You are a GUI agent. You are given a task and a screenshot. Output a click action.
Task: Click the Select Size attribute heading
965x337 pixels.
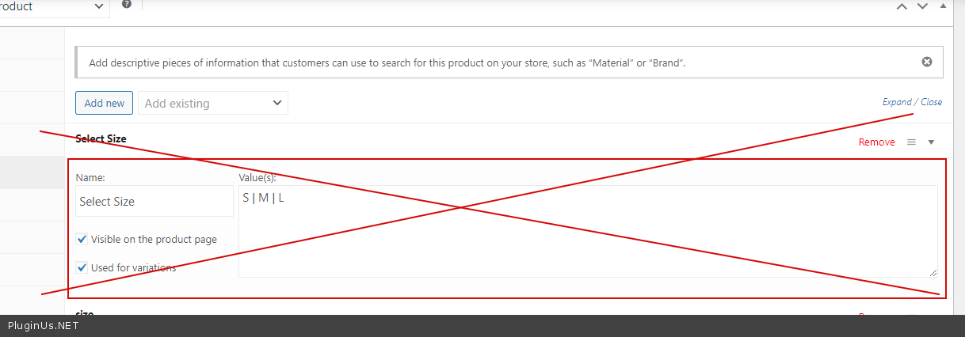click(101, 139)
